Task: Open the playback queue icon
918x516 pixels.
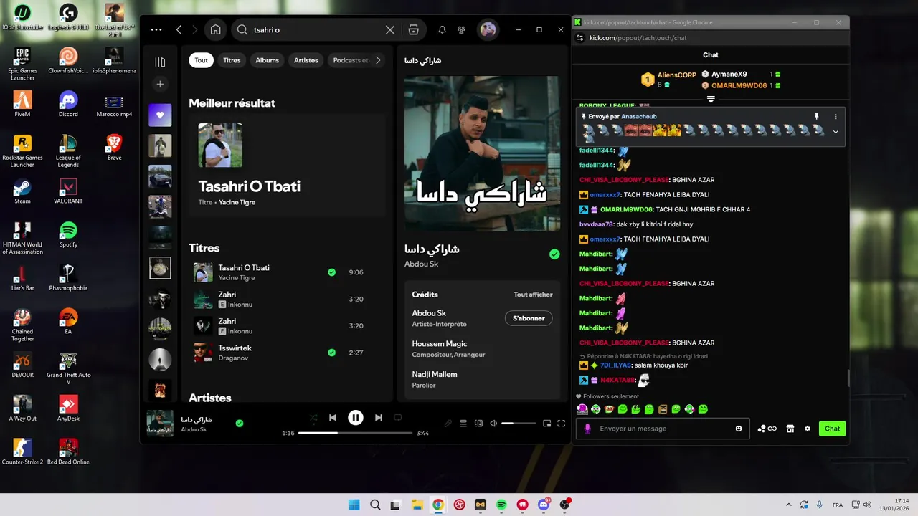Action: pos(463,424)
